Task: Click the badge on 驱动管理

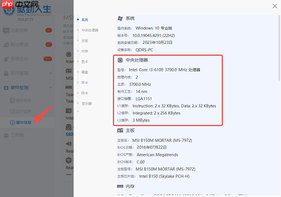Action: pos(49,44)
